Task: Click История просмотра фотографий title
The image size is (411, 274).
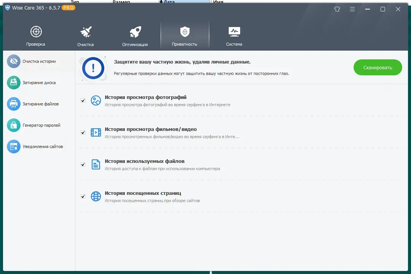Action: (x=145, y=97)
